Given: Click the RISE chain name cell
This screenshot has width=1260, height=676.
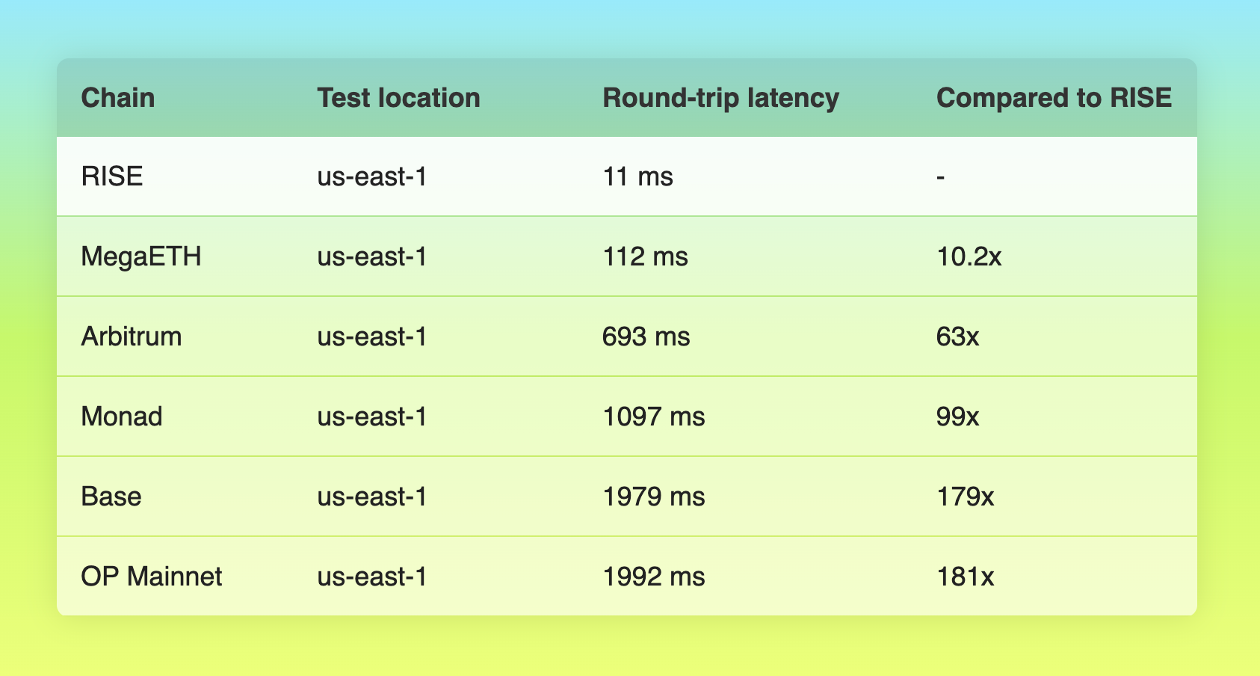Looking at the screenshot, I should click(112, 177).
